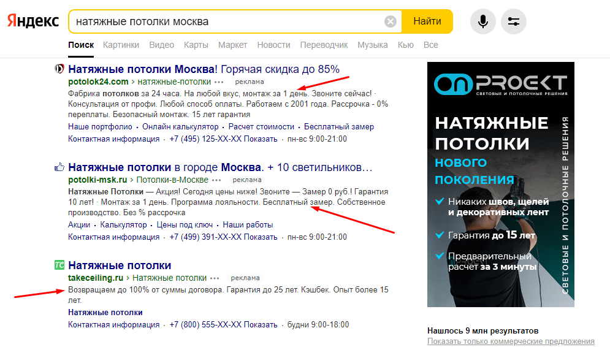Screen dimensions: 610x347
Task: Show all services via the Все tab
Action: point(430,45)
